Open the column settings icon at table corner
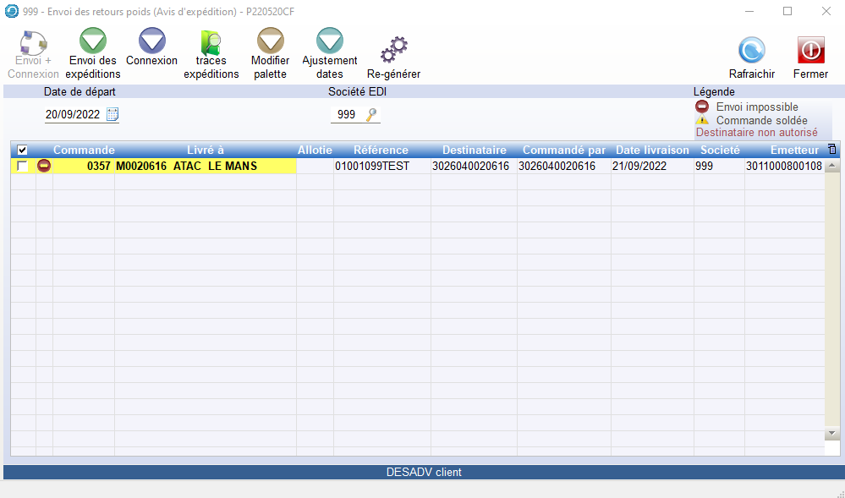 832,150
